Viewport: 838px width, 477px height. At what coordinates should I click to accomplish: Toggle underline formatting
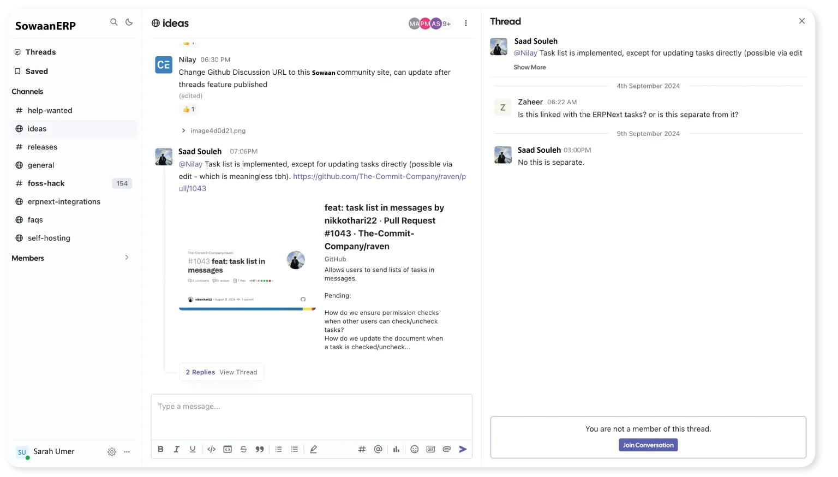(193, 449)
